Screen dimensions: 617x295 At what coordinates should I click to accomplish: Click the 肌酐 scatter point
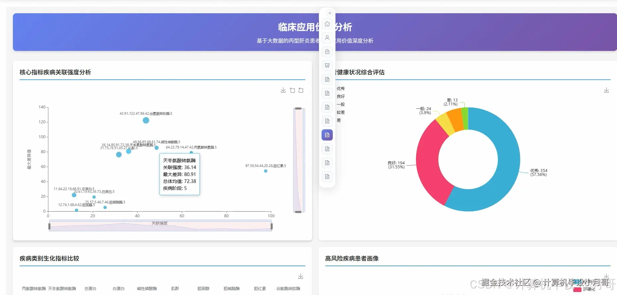[119, 154]
